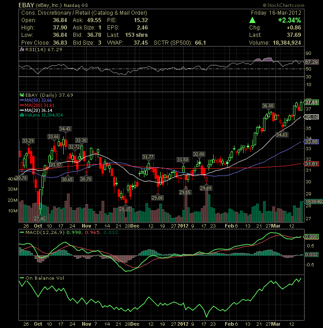Click the 29.55 low price label

185,193
